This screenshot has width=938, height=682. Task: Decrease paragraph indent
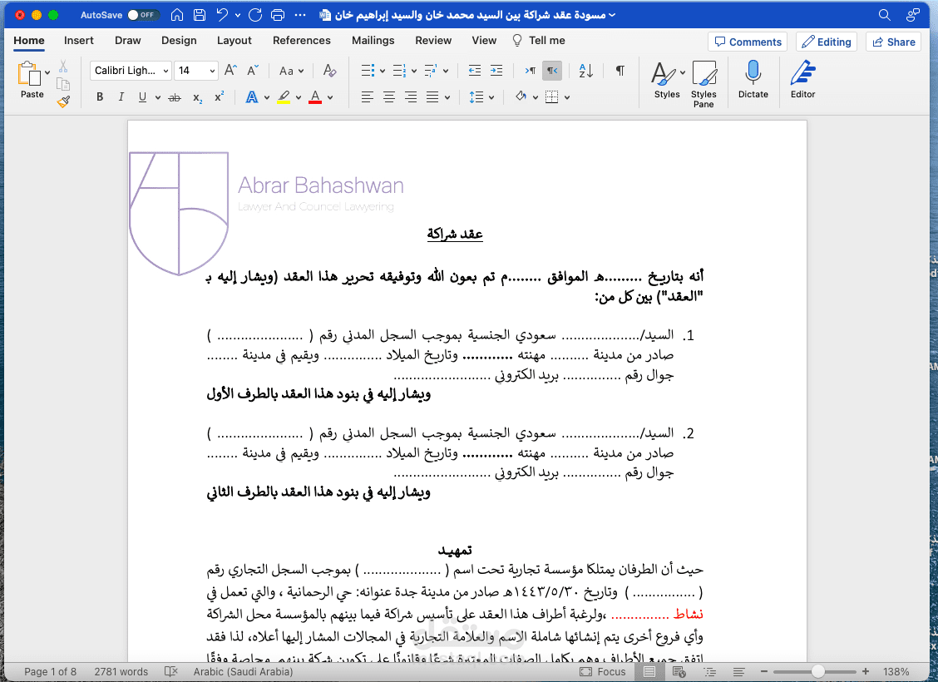coord(474,71)
